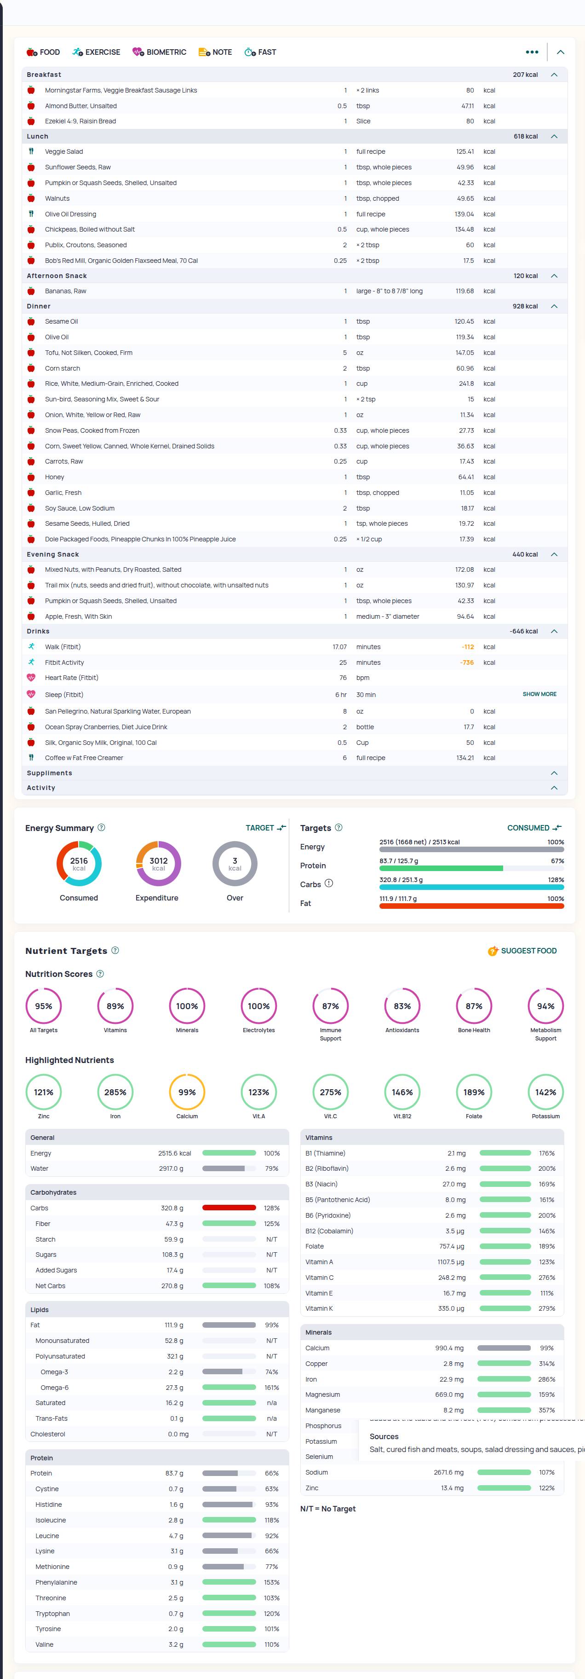Viewport: 585px width, 1679px height.
Task: Click the Energy Summary help icon
Action: pos(101,828)
